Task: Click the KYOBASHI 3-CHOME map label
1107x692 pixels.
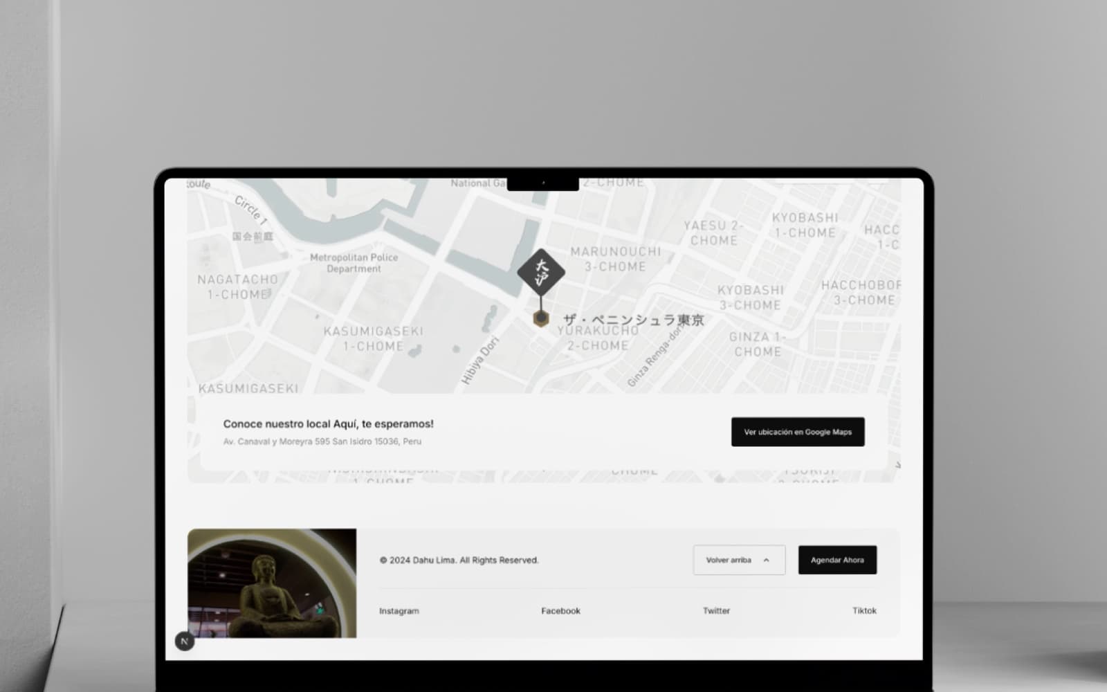Action: [750, 298]
